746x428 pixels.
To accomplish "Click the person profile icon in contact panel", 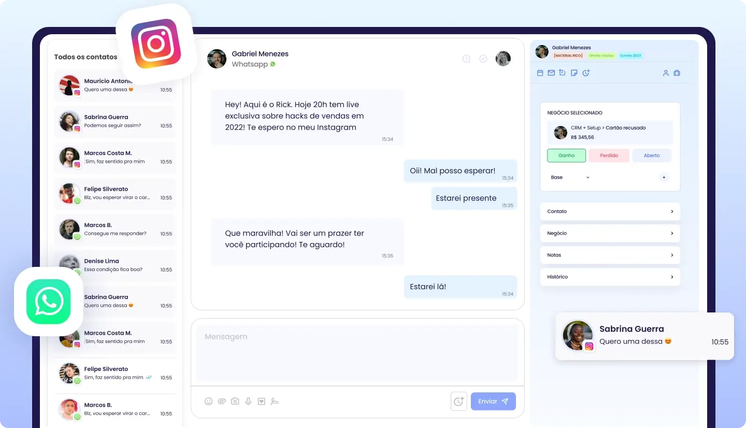I will click(666, 73).
